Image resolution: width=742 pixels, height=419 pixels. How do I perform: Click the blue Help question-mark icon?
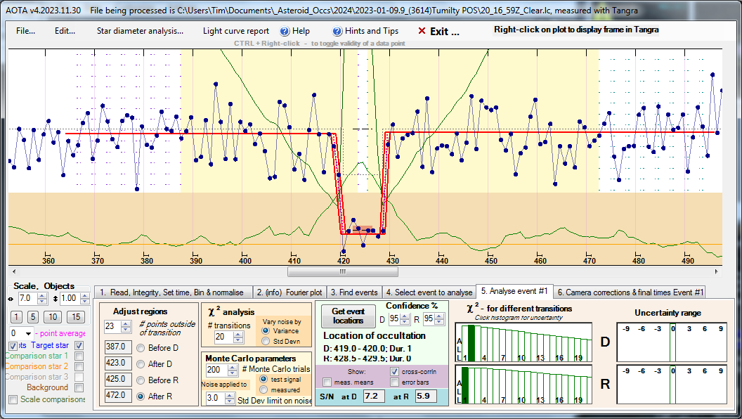pos(285,32)
